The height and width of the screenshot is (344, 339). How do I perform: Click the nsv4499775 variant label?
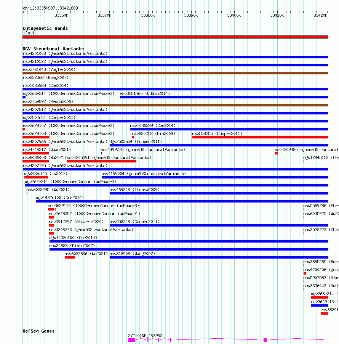[143, 149]
